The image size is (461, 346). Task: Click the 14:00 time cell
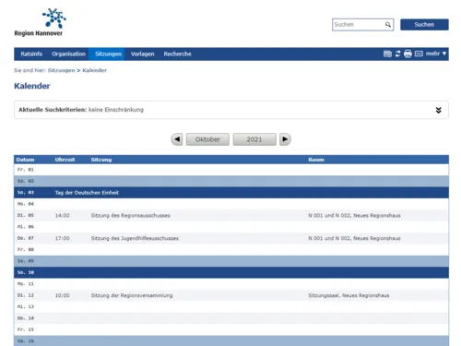tap(62, 216)
